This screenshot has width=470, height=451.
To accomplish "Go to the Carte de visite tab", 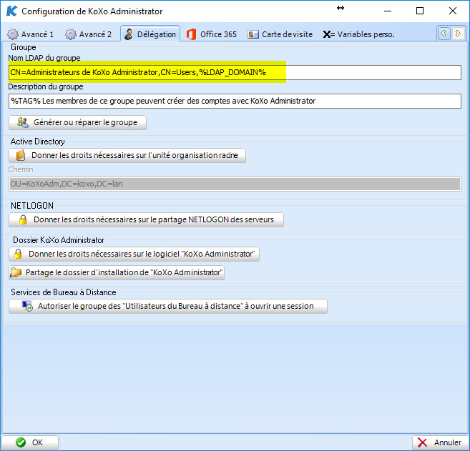I will coord(280,34).
